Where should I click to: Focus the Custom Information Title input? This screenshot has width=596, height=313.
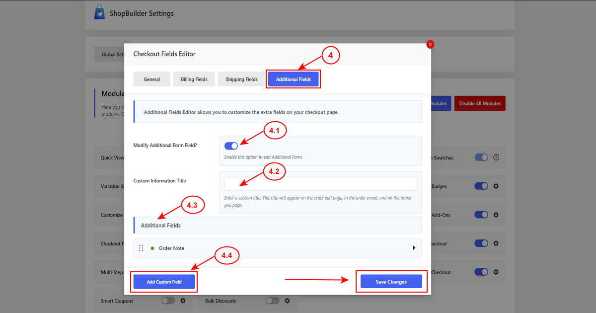pyautogui.click(x=321, y=184)
